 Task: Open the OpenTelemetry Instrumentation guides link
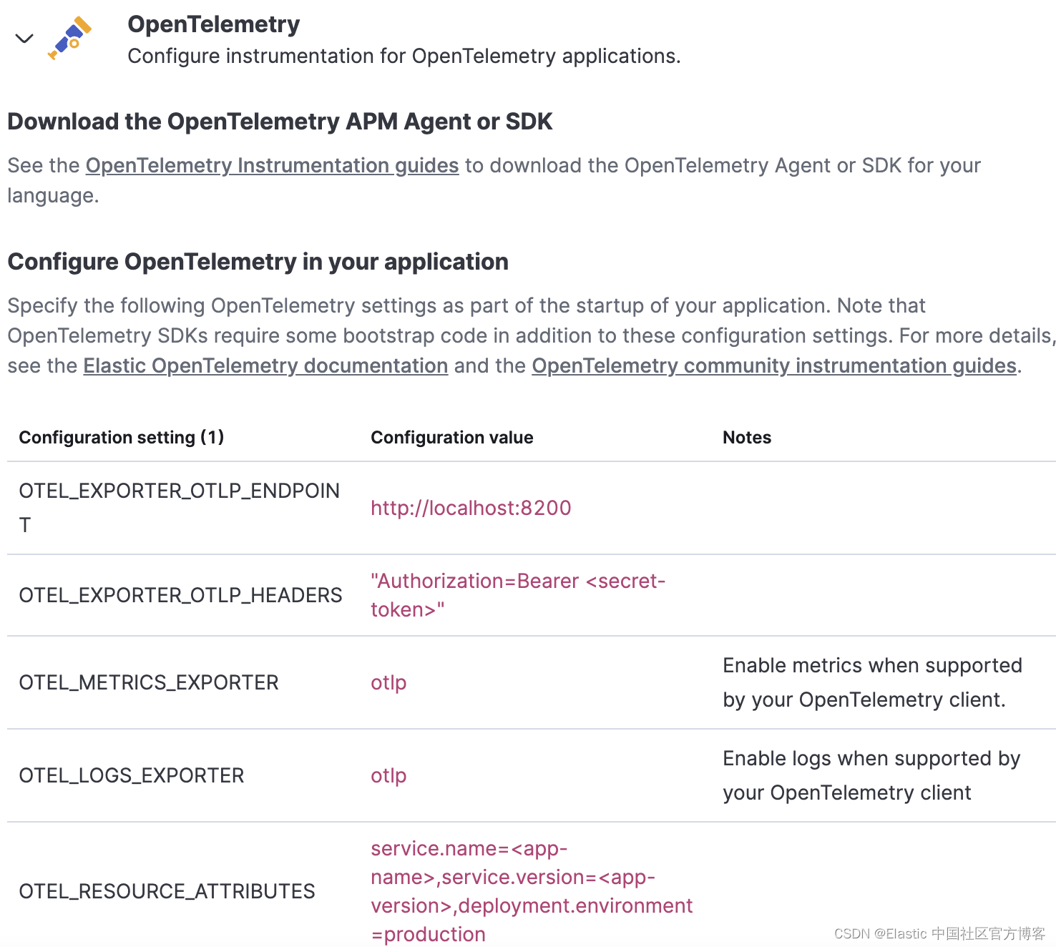272,165
